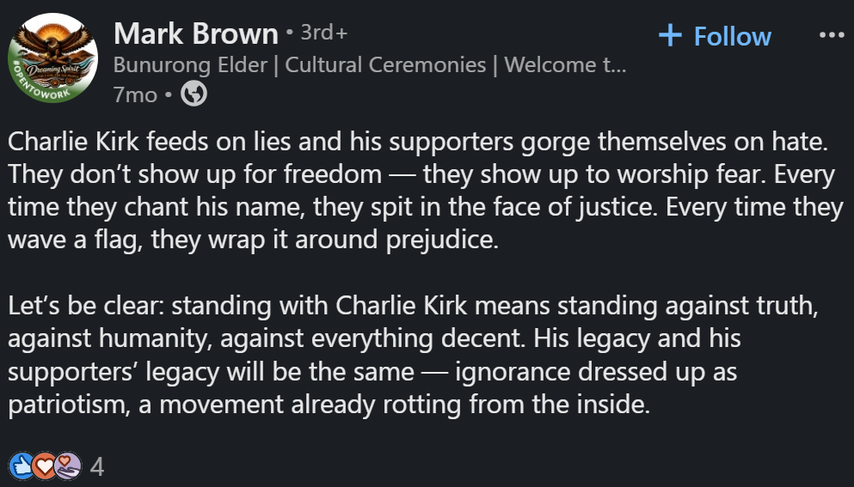Open the reactions count showing 4
Viewport: 854px width, 487px height.
97,467
